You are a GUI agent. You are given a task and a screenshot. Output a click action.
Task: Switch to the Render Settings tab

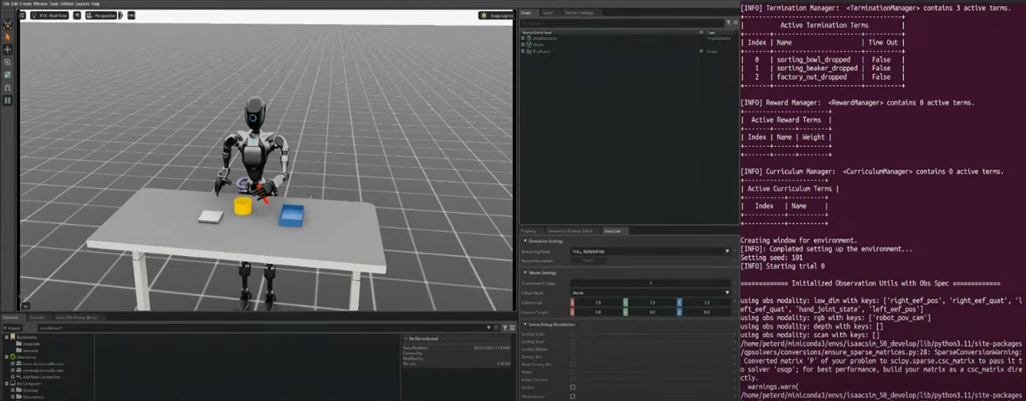click(579, 13)
